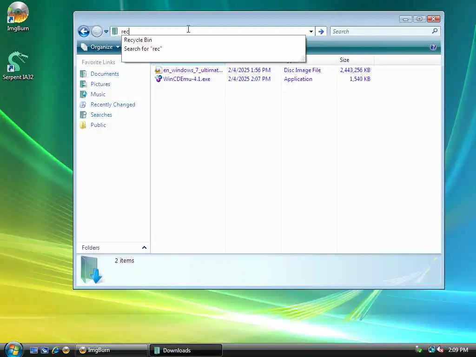Open Music in Favorite Links
The width and height of the screenshot is (476, 357).
pos(98,94)
